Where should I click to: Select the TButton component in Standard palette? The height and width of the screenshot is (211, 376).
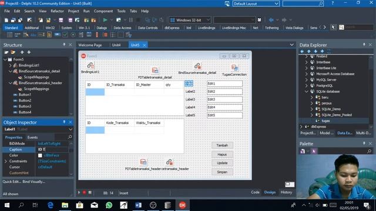[x=57, y=35]
